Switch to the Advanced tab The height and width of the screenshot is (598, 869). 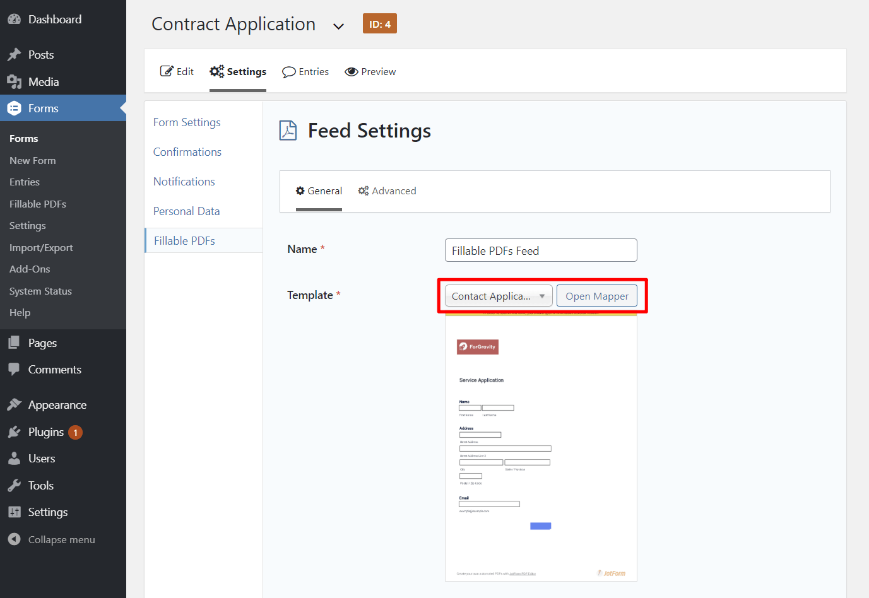coord(387,191)
